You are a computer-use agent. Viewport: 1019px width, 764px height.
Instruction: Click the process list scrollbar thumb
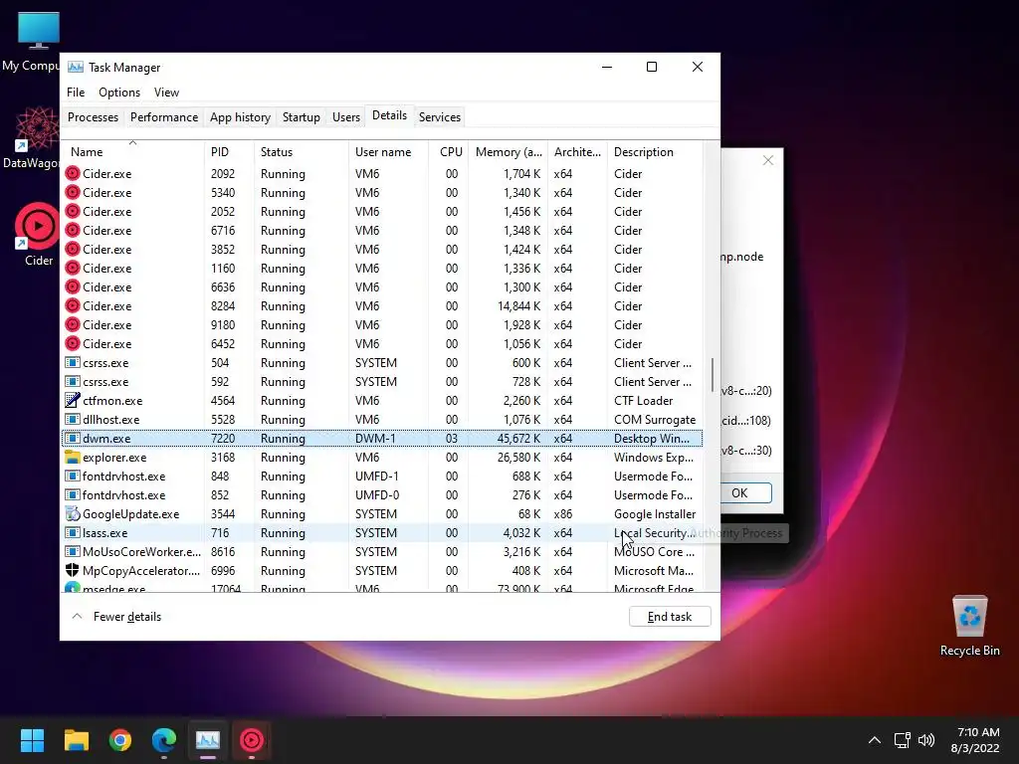click(x=713, y=375)
